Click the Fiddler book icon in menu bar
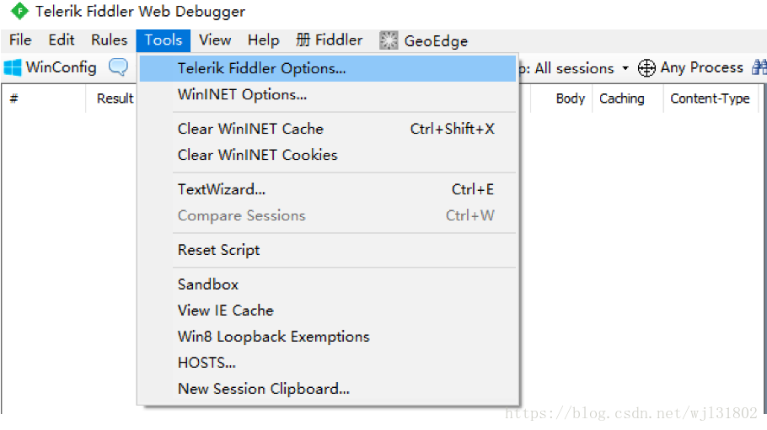This screenshot has width=767, height=430. (x=303, y=40)
